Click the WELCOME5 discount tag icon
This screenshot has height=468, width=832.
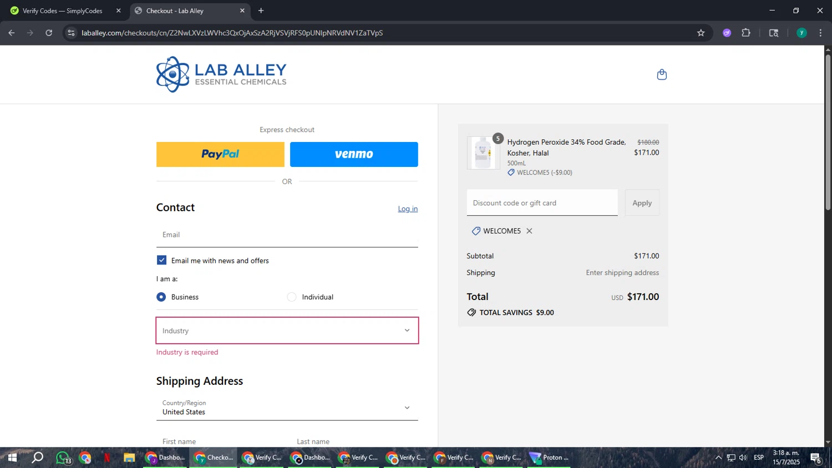pyautogui.click(x=476, y=231)
